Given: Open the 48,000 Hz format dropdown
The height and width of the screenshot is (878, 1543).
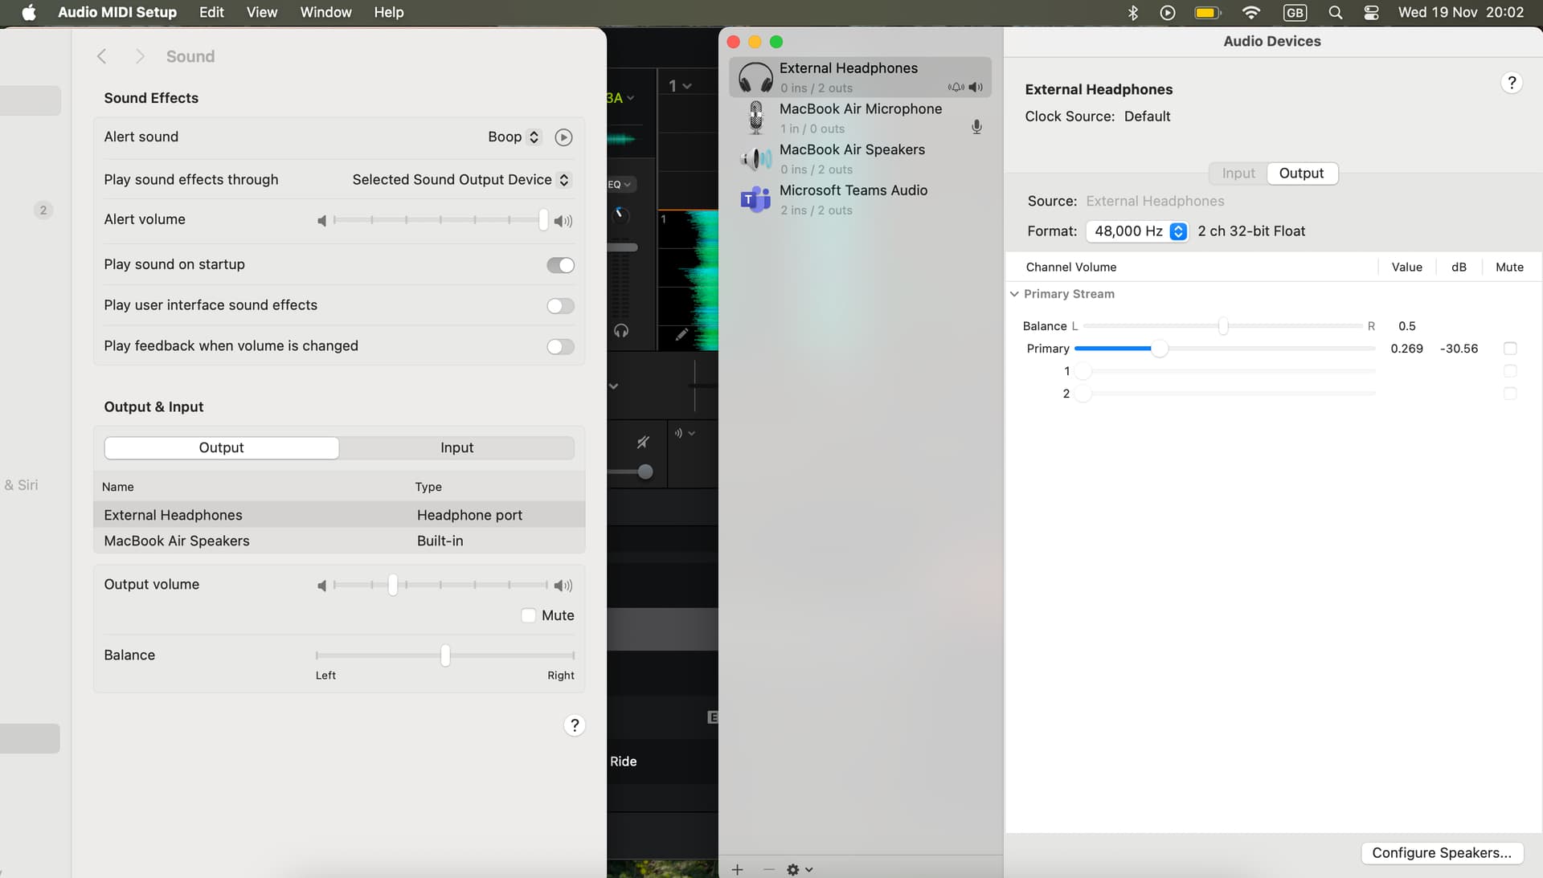Looking at the screenshot, I should 1136,231.
